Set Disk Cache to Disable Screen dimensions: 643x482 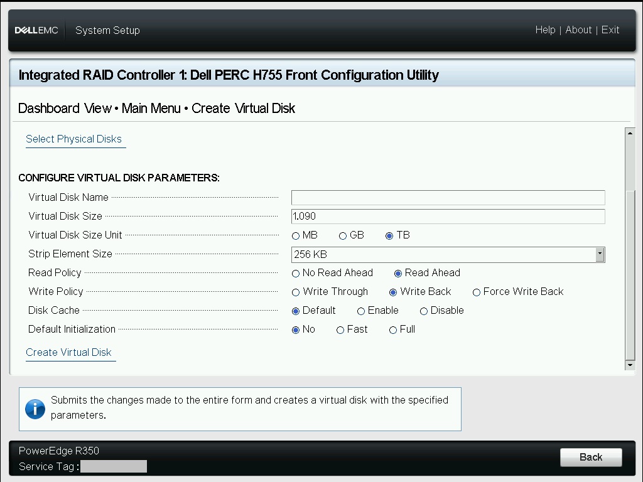[x=424, y=311]
